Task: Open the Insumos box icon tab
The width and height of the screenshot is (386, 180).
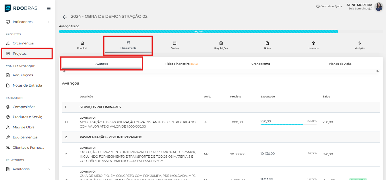Action: [313, 45]
